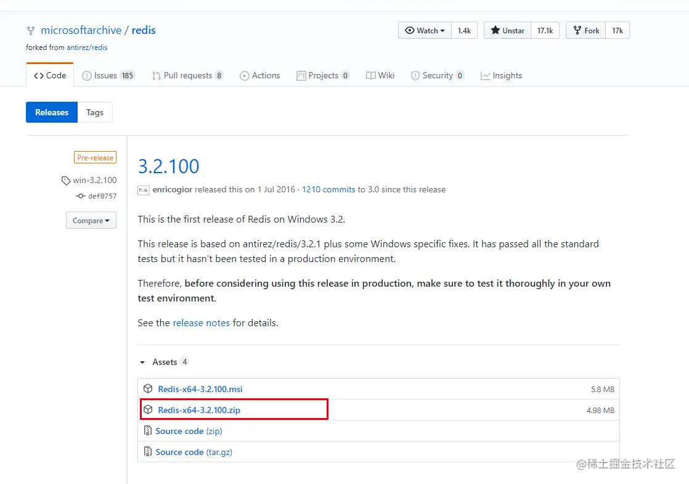Switch to the Wiki tab
Image resolution: width=689 pixels, height=484 pixels.
click(380, 76)
